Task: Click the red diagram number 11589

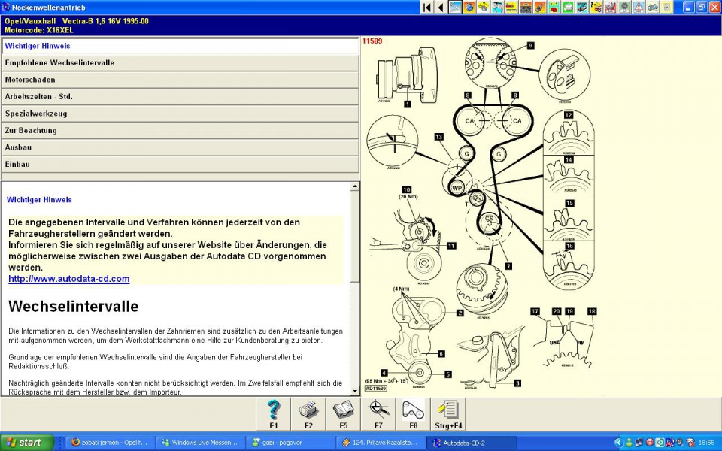Action: [x=372, y=41]
